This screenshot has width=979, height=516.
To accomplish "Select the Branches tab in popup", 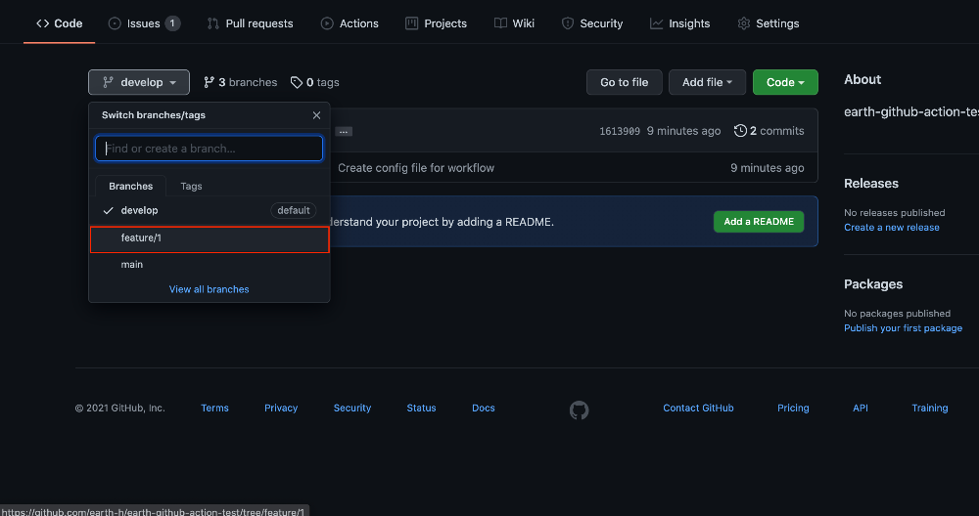I will (x=130, y=186).
